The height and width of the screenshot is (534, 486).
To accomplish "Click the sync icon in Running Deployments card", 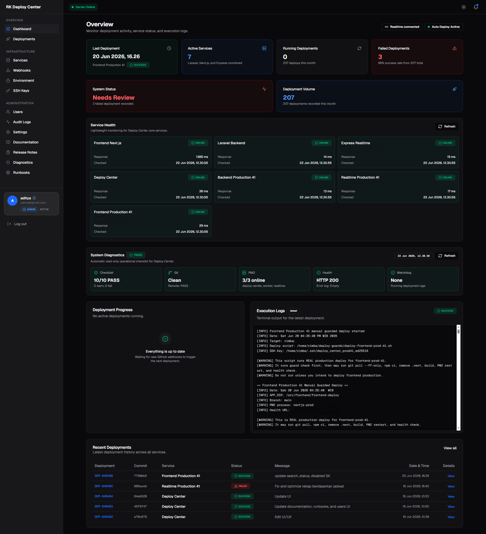I will 359,48.
